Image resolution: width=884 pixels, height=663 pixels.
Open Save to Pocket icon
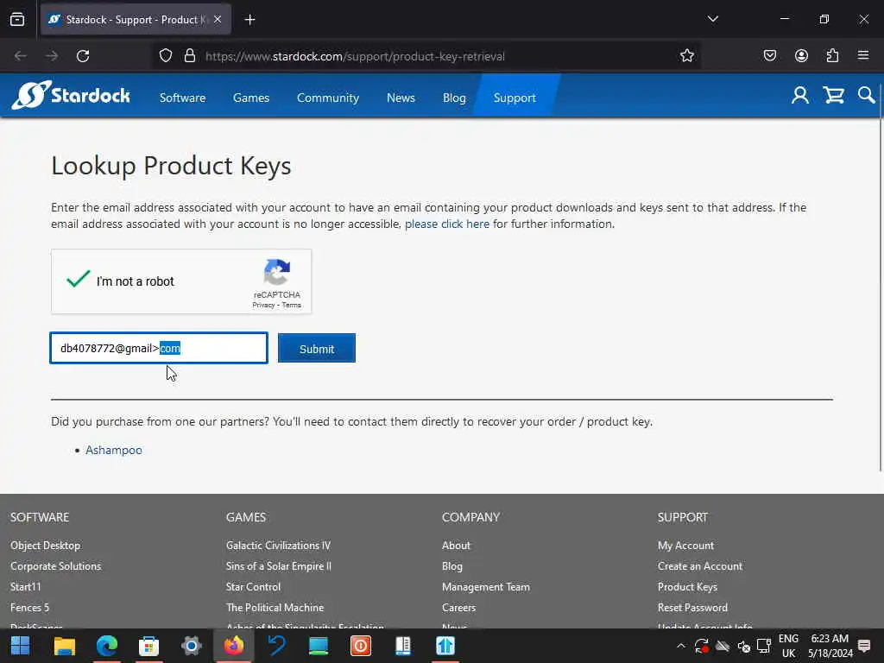tap(769, 56)
